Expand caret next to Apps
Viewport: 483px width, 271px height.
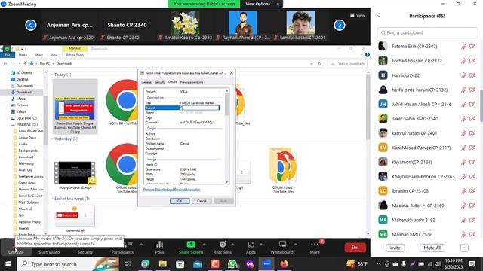coord(261,244)
